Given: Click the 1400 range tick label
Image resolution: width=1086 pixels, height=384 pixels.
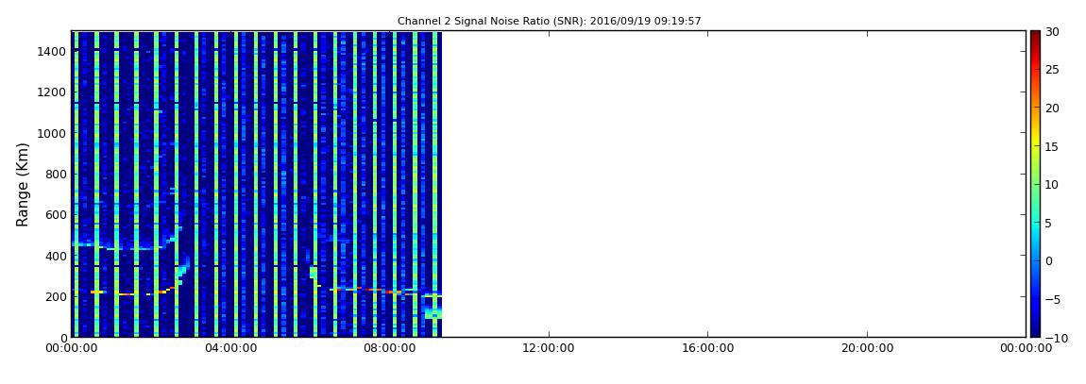Looking at the screenshot, I should (53, 51).
